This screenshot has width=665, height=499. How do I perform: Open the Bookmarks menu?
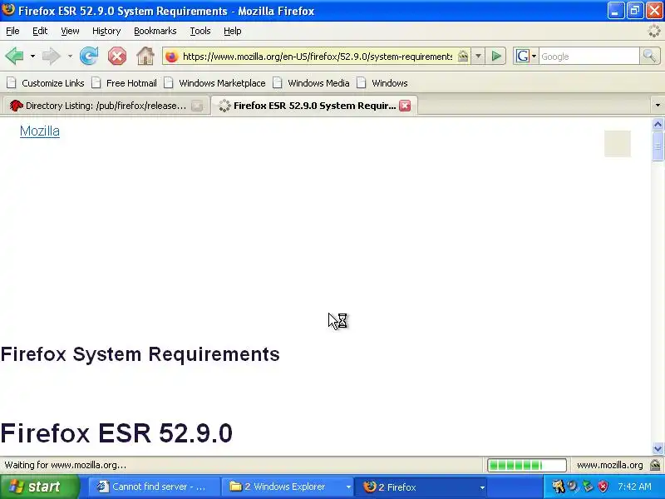click(155, 31)
